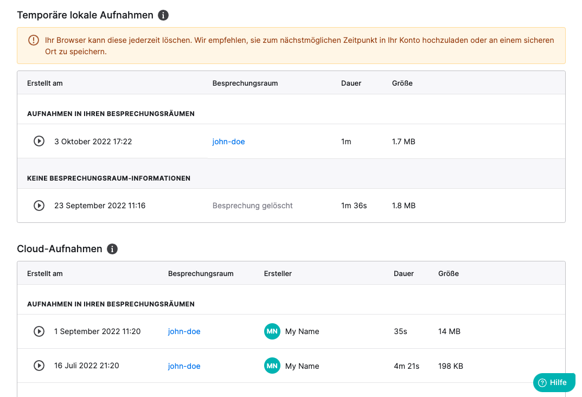Screen dimensions: 582x397
Task: Click the 'Temporäre lokale Aufnahmen' heading
Action: point(85,15)
